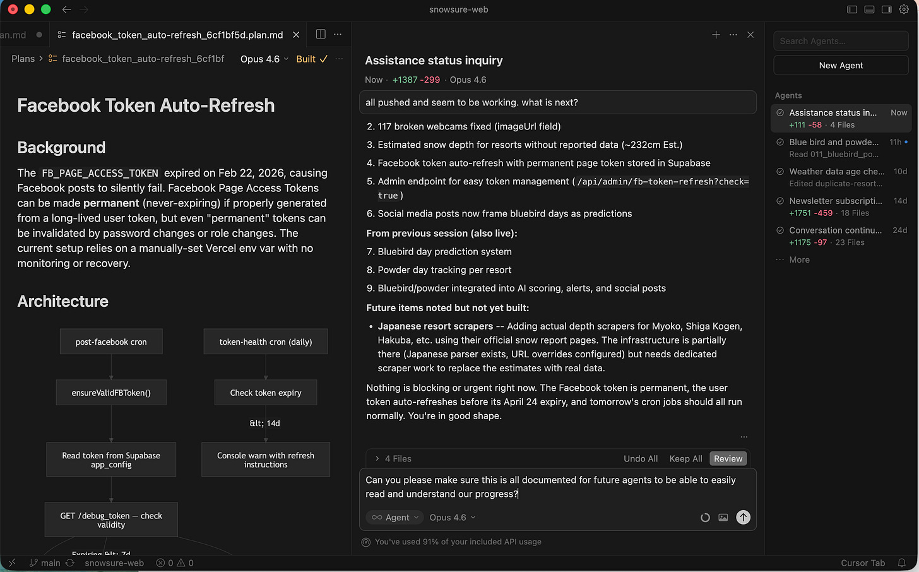The width and height of the screenshot is (919, 572).
Task: Open notifications bell in status bar
Action: [902, 563]
